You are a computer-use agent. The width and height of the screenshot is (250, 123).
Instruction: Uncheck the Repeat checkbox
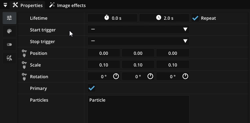195,18
